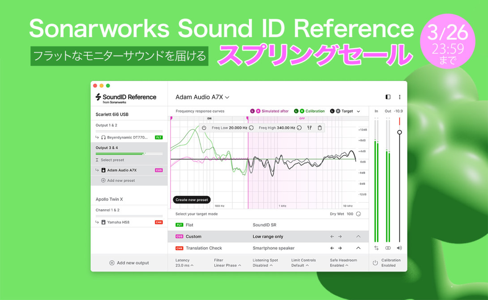
Task: Select the swap channels icon under the In meter
Action: (376, 248)
